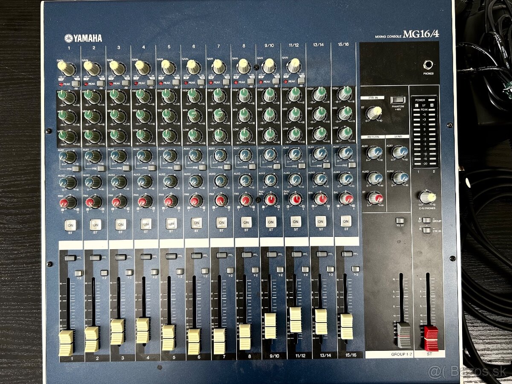Click the red RETURN ST knob
Screen dimensions: 512x384
tap(375, 198)
